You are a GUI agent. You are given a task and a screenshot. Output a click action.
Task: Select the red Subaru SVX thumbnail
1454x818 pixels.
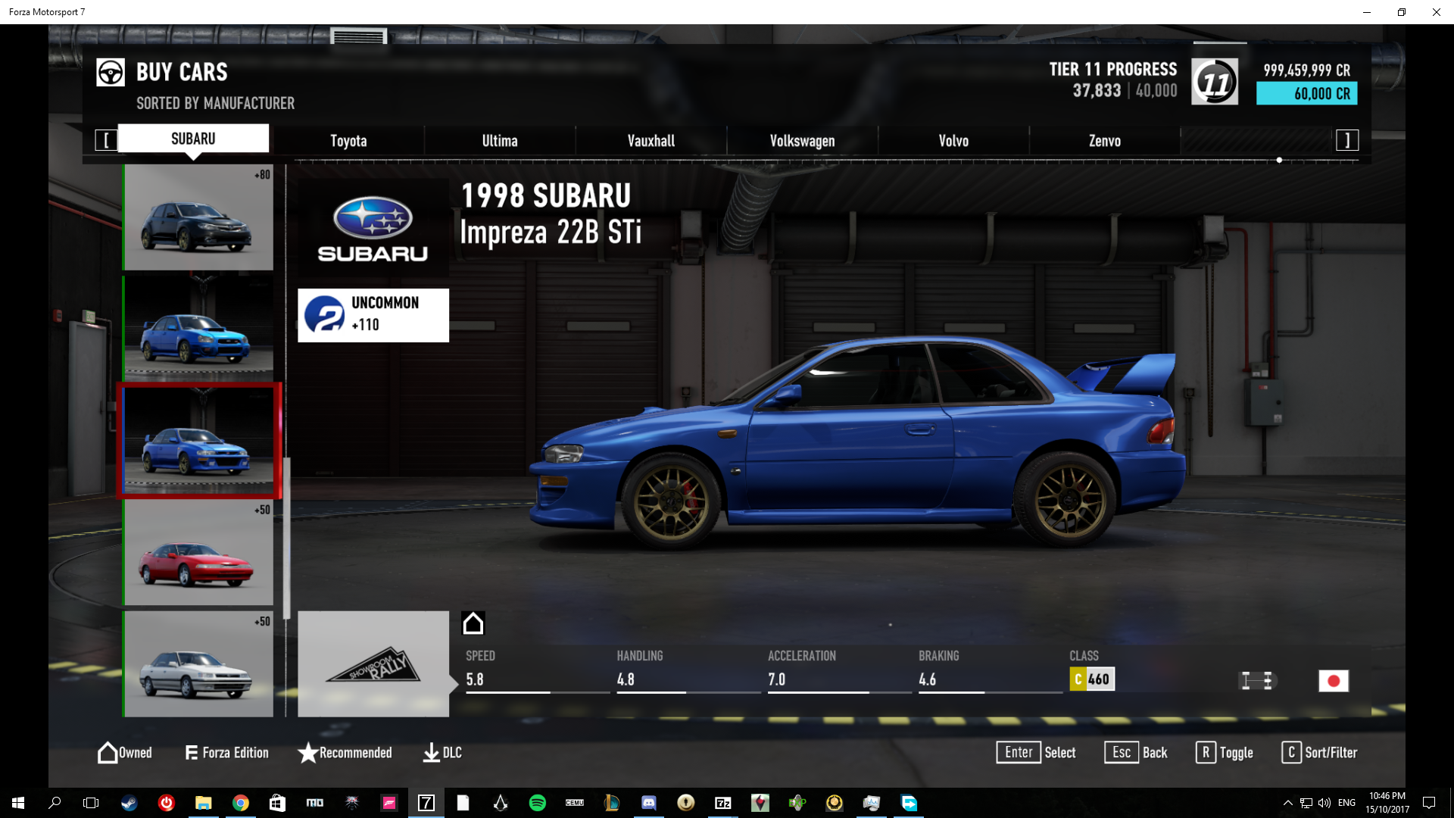(198, 553)
